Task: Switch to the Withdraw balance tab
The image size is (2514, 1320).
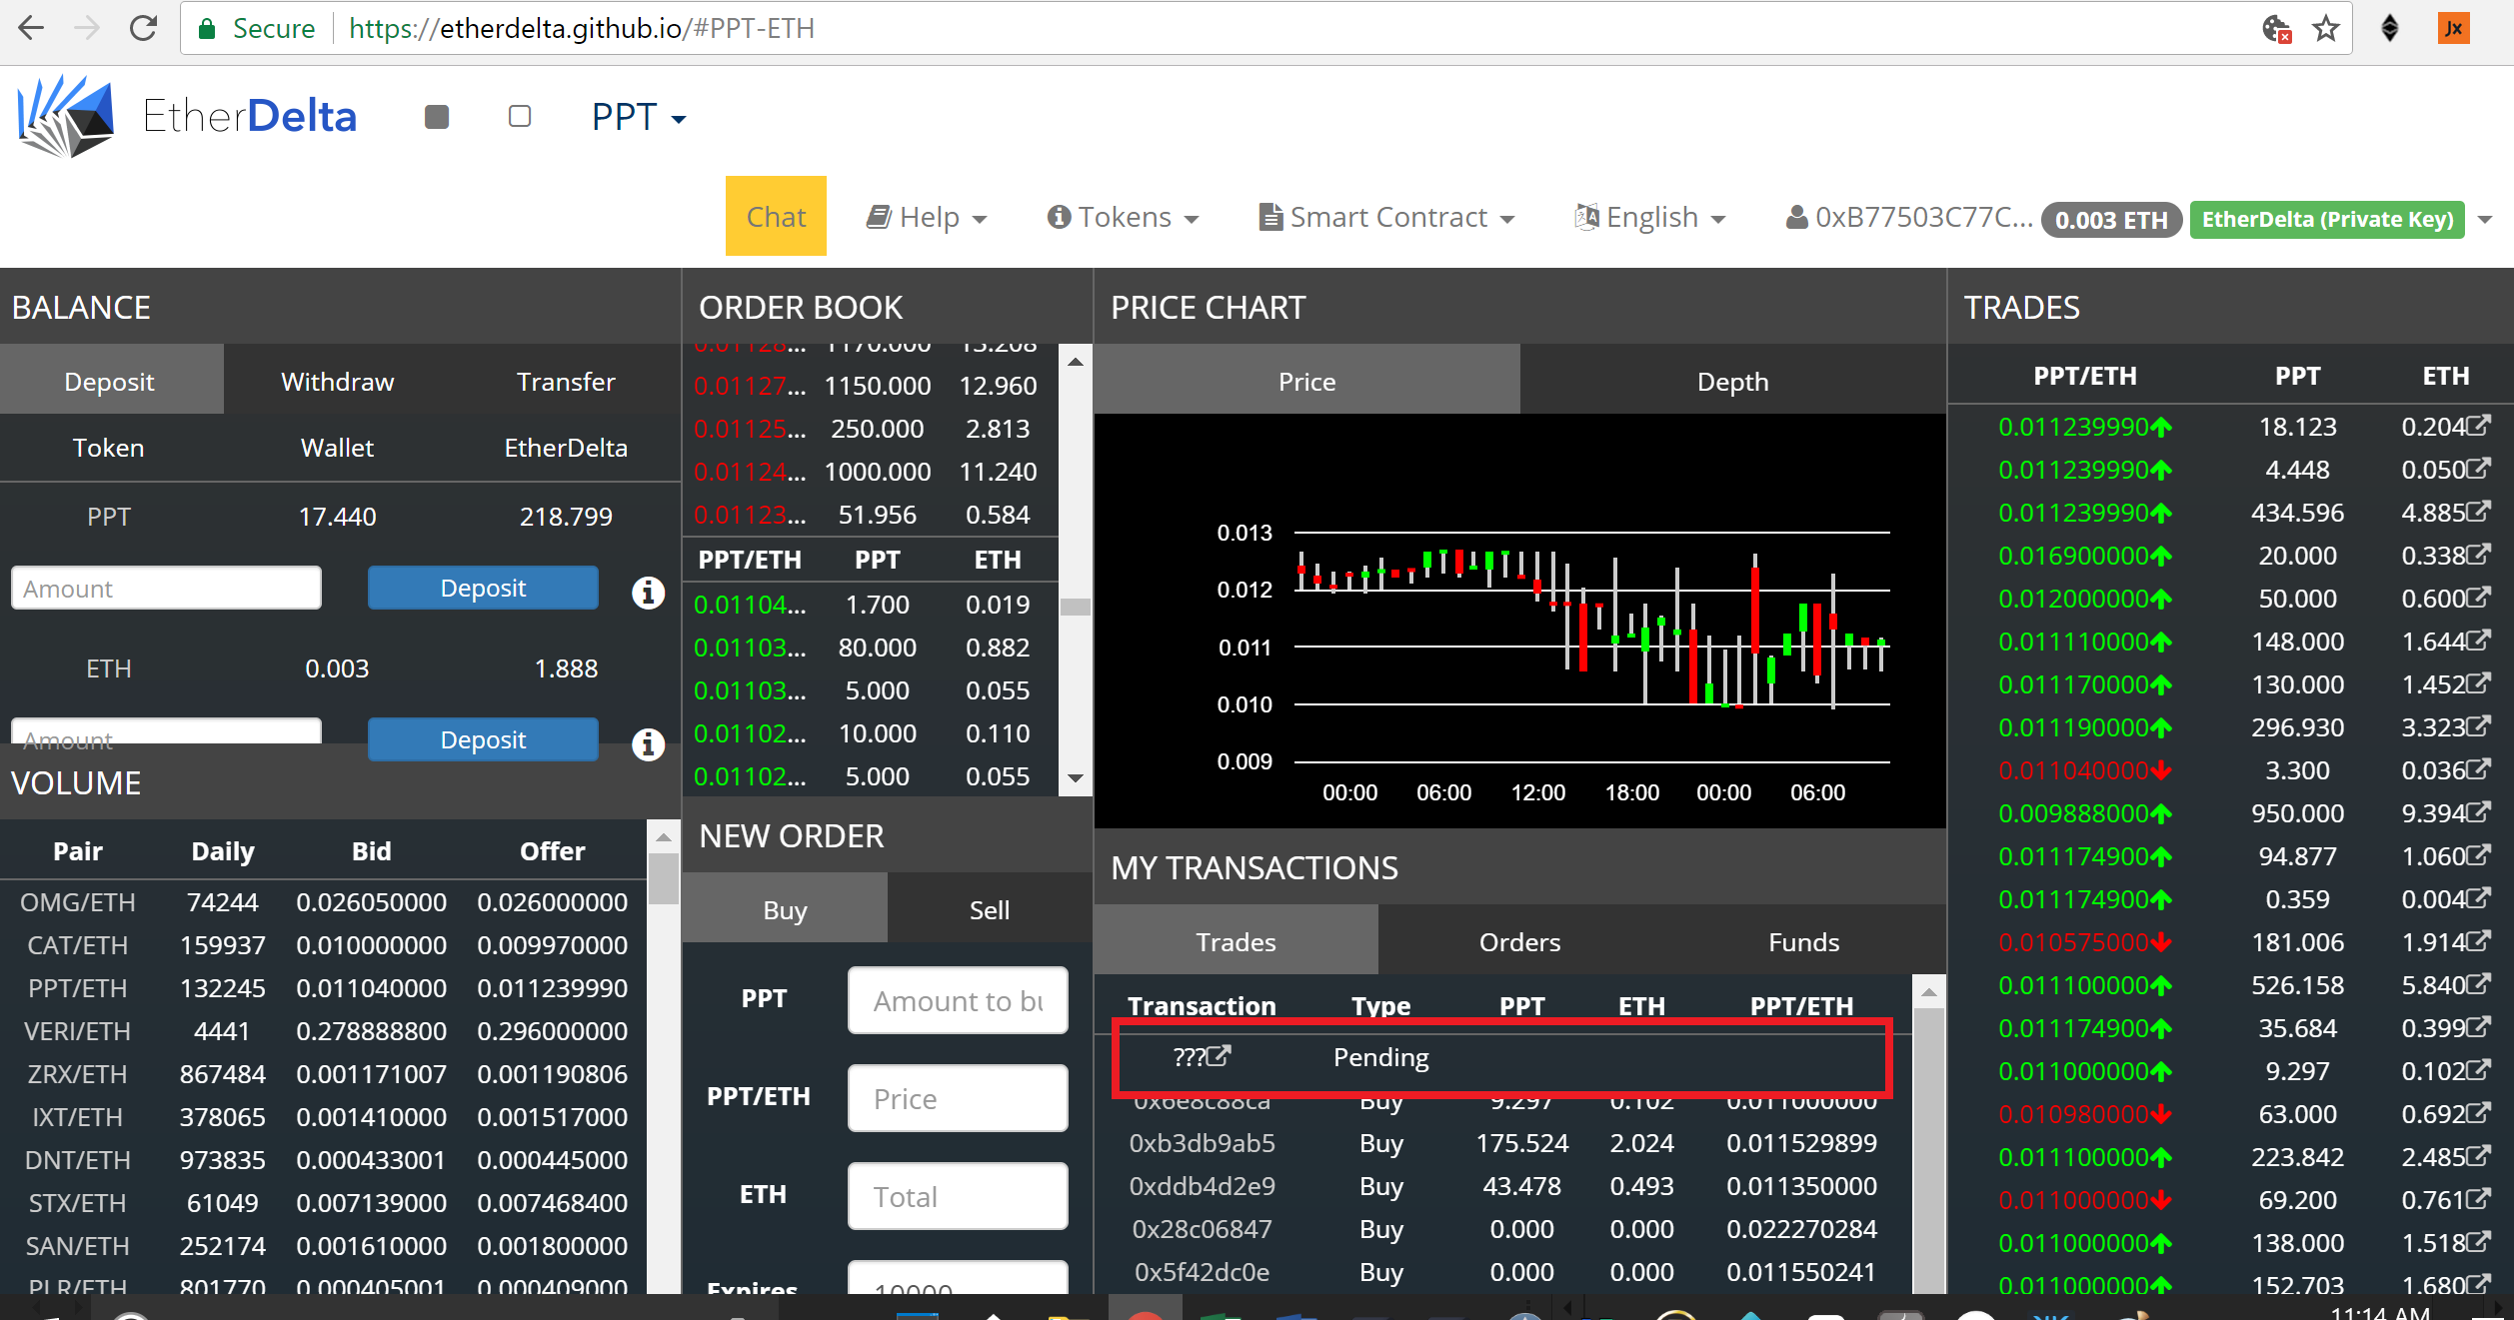Action: (338, 381)
